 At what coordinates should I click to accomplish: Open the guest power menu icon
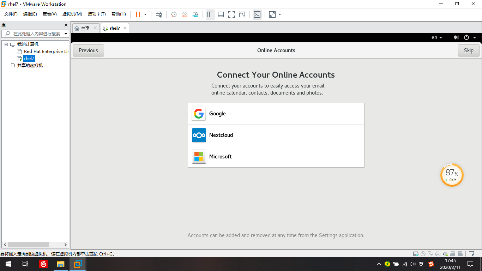(x=466, y=37)
